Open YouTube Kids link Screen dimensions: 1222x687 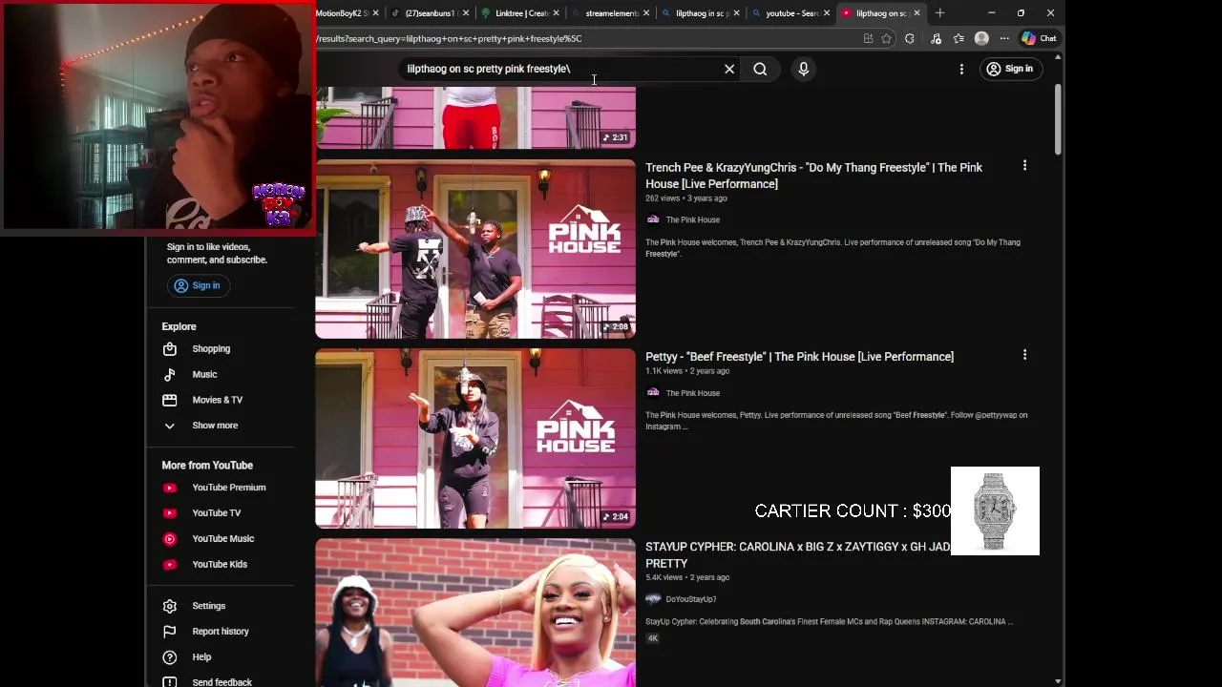[x=220, y=565]
